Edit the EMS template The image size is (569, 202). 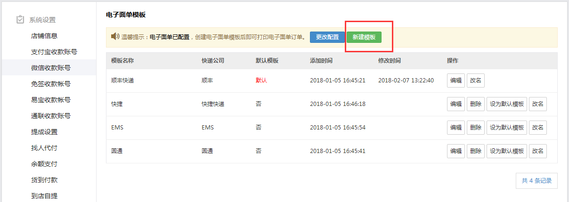coord(456,128)
